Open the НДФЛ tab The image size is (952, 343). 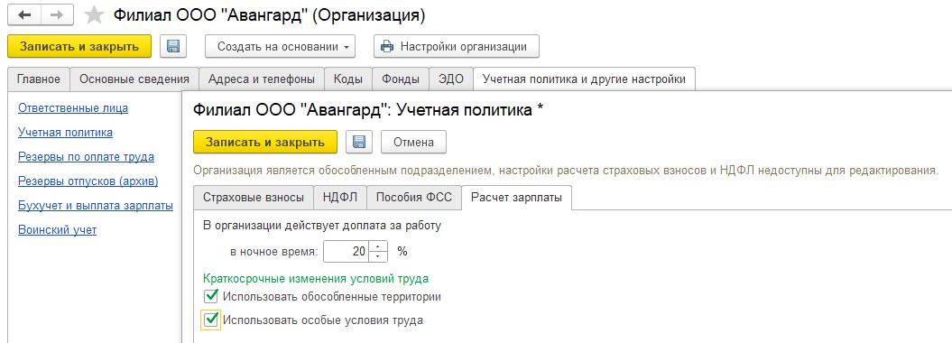[x=340, y=198]
